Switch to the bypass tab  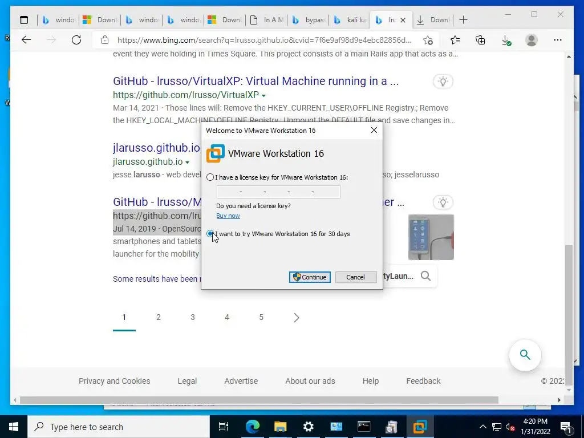(x=309, y=20)
